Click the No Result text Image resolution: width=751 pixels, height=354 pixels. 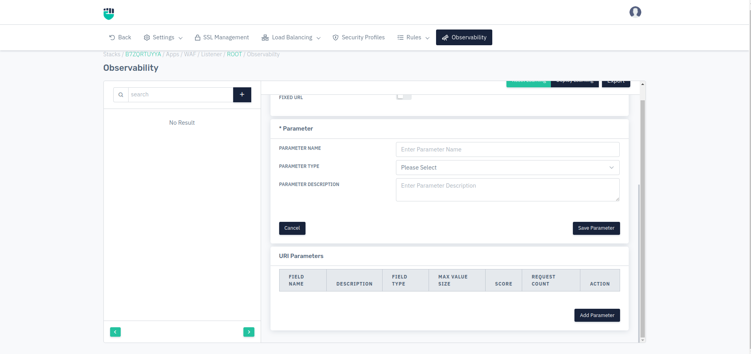pos(182,123)
